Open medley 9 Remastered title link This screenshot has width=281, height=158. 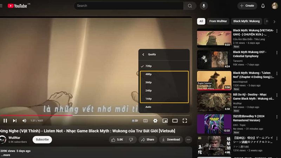click(x=249, y=118)
